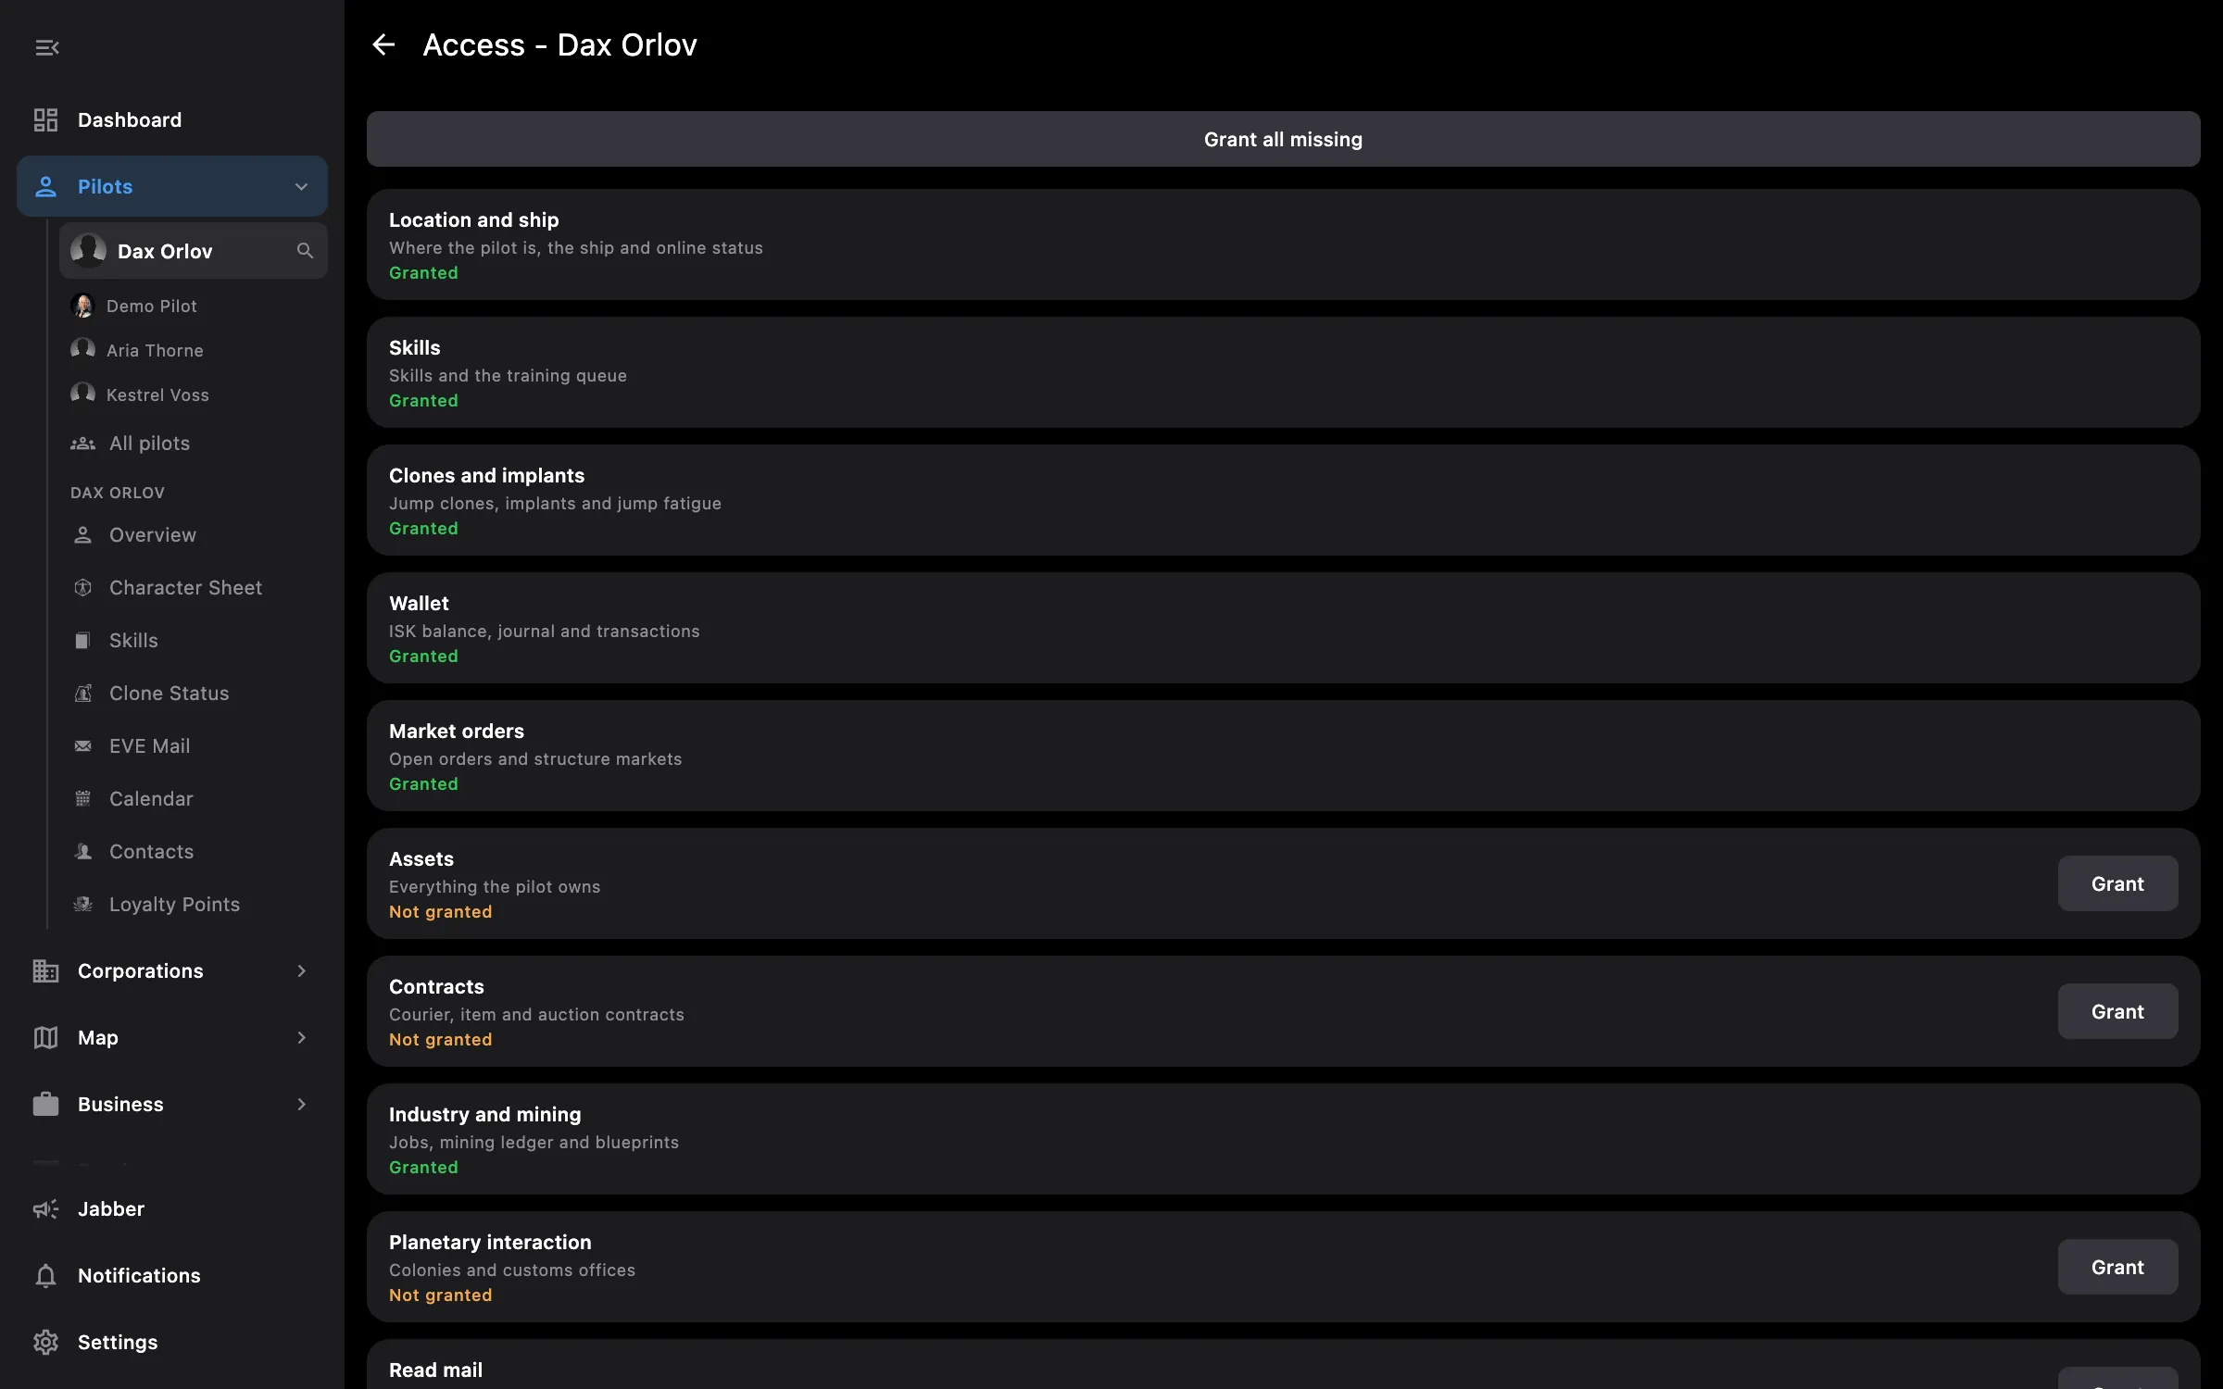Click Granted status under Skills
The width and height of the screenshot is (2223, 1389).
(423, 401)
